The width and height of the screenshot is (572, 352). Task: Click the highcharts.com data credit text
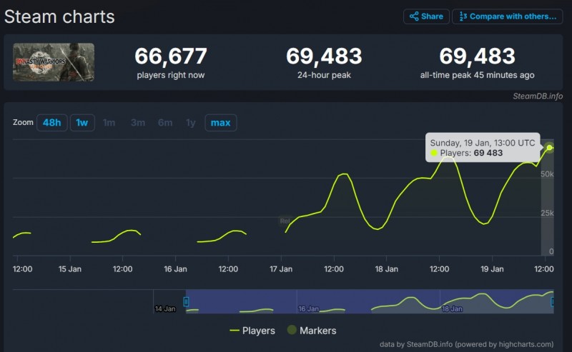click(466, 344)
